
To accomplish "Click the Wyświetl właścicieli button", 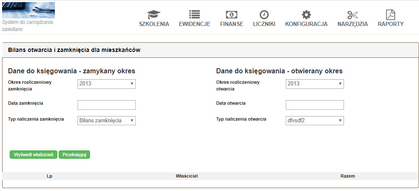I will pyautogui.click(x=34, y=155).
